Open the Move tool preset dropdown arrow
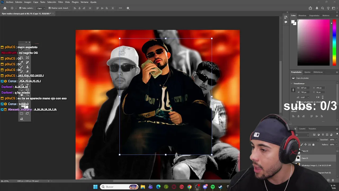The width and height of the screenshot is (339, 191). click(16, 8)
